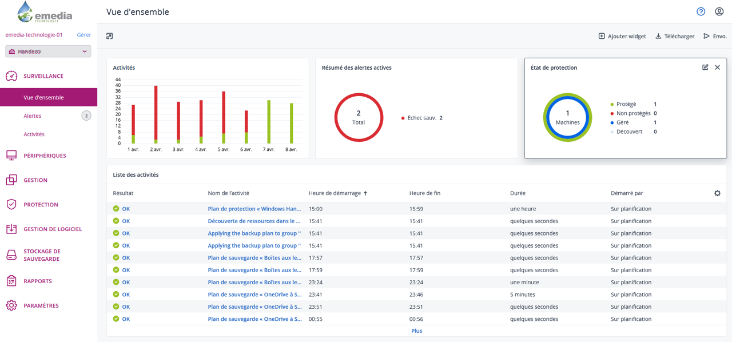Select the Gestion de logiciel icon

(x=13, y=229)
